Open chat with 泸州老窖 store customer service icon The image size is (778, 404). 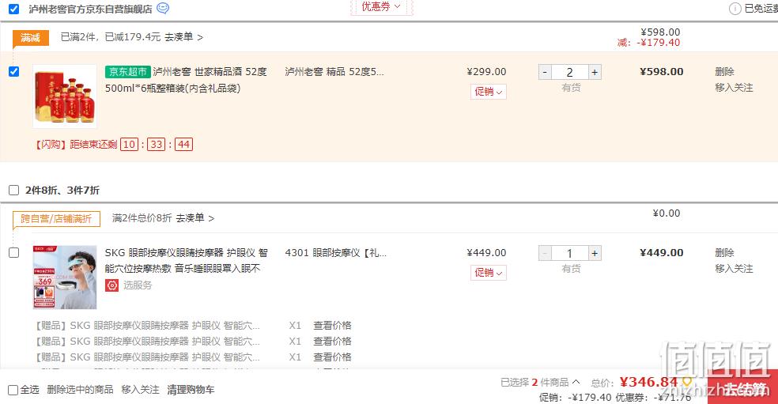click(x=163, y=9)
